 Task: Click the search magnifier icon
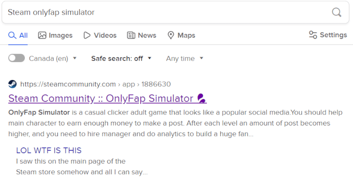pos(336,12)
